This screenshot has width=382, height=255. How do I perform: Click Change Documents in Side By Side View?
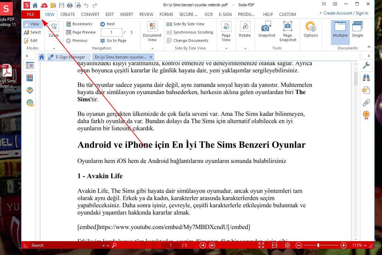[187, 40]
